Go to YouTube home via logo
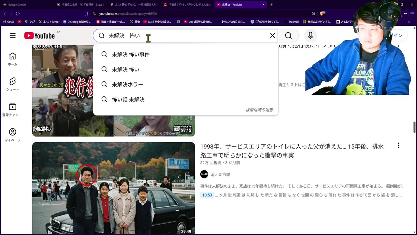 (x=39, y=36)
